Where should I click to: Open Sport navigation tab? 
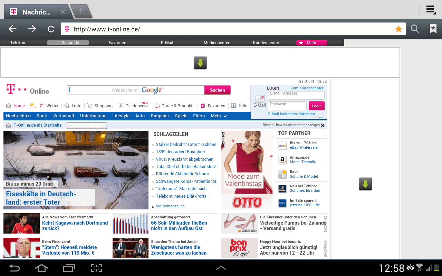click(42, 116)
